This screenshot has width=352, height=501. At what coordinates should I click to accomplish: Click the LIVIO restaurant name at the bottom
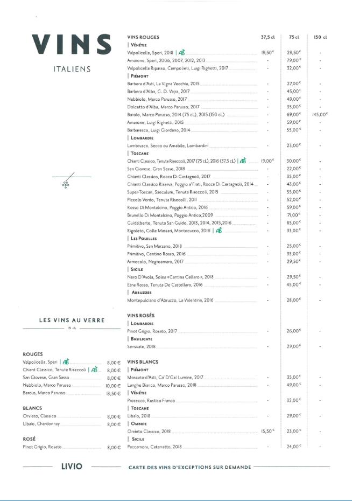[72, 466]
